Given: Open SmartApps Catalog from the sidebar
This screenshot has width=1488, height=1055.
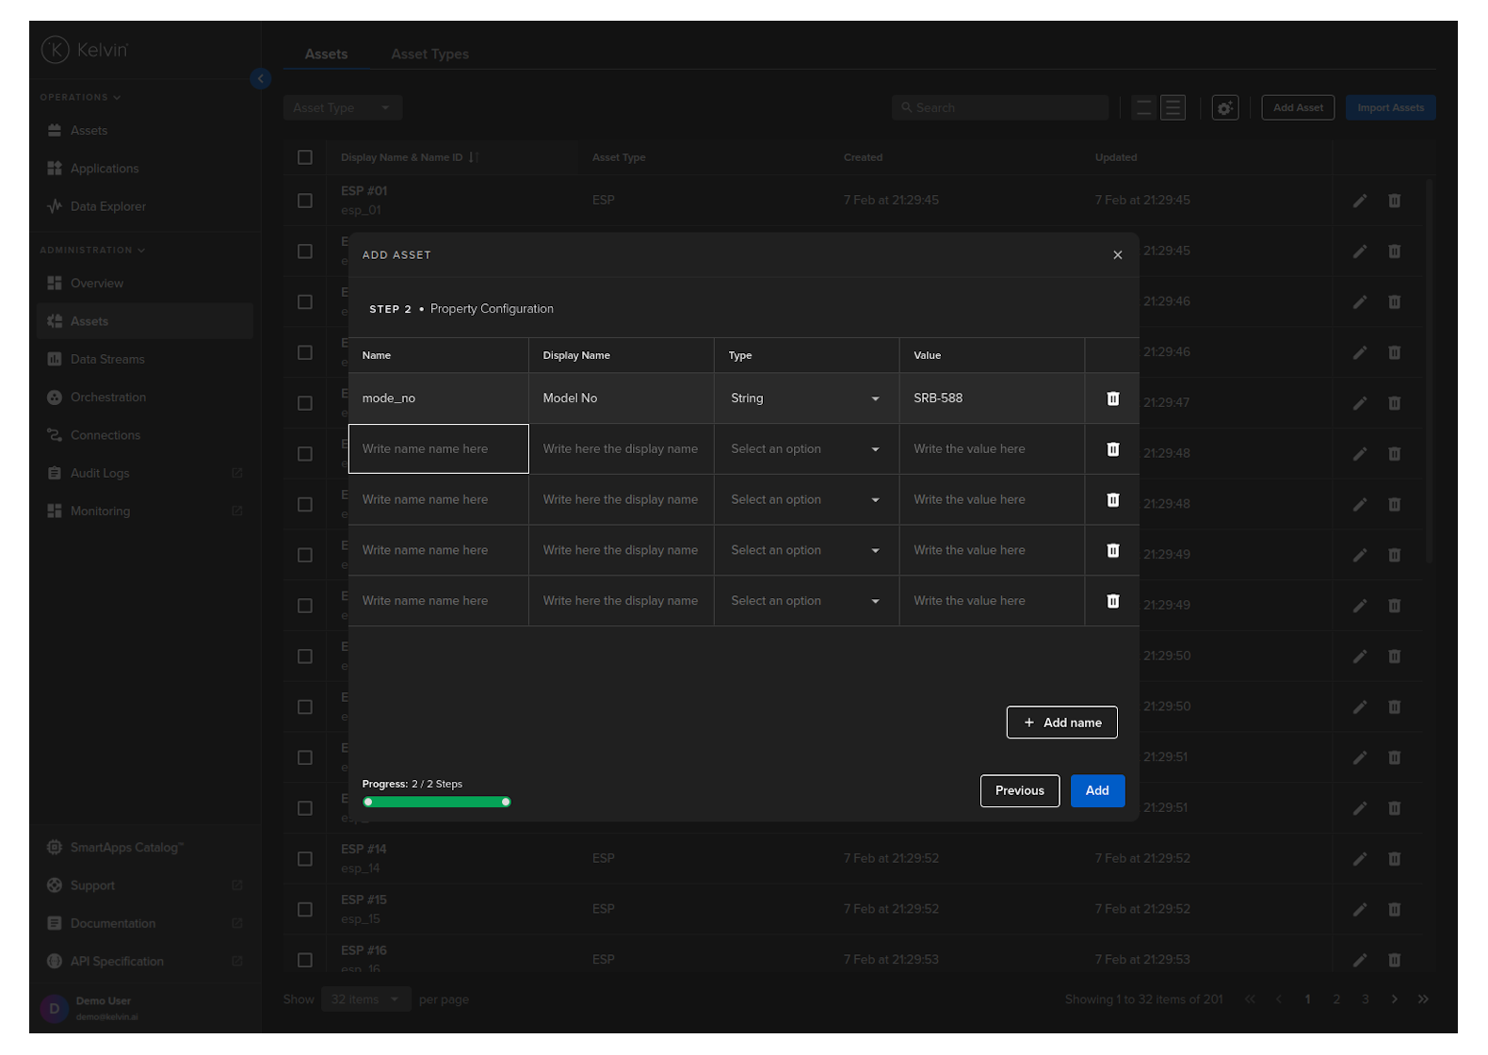Looking at the screenshot, I should pyautogui.click(x=126, y=848).
